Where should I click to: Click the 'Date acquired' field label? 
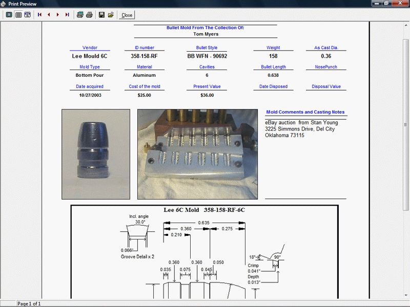tap(90, 86)
